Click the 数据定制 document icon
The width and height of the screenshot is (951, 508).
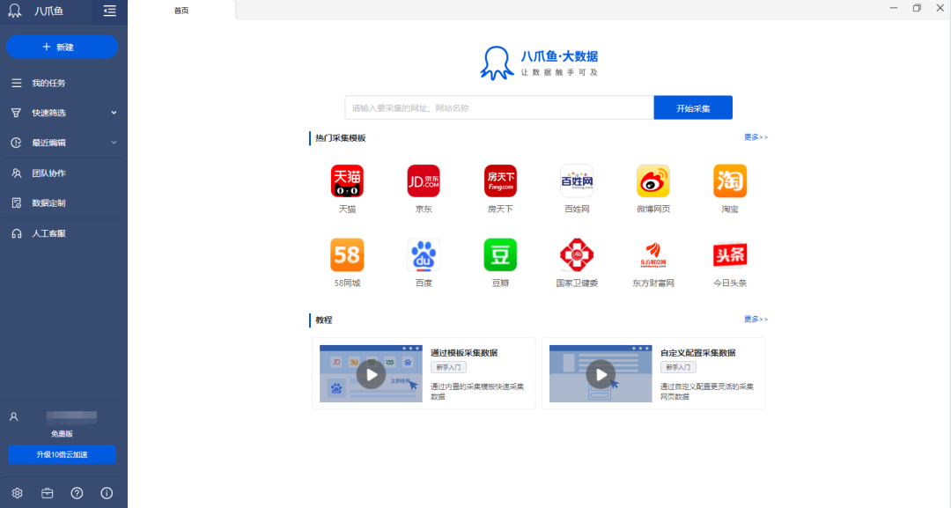[17, 203]
